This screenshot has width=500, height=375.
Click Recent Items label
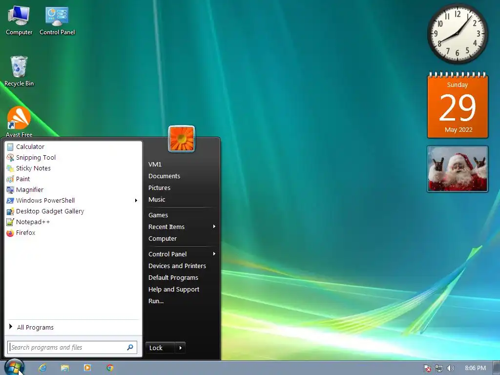click(167, 227)
